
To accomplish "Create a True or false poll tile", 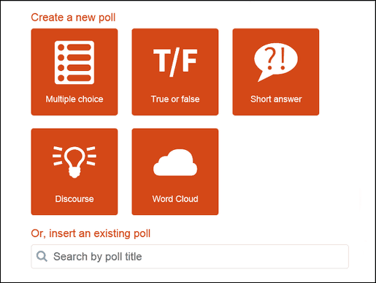I will coord(175,72).
